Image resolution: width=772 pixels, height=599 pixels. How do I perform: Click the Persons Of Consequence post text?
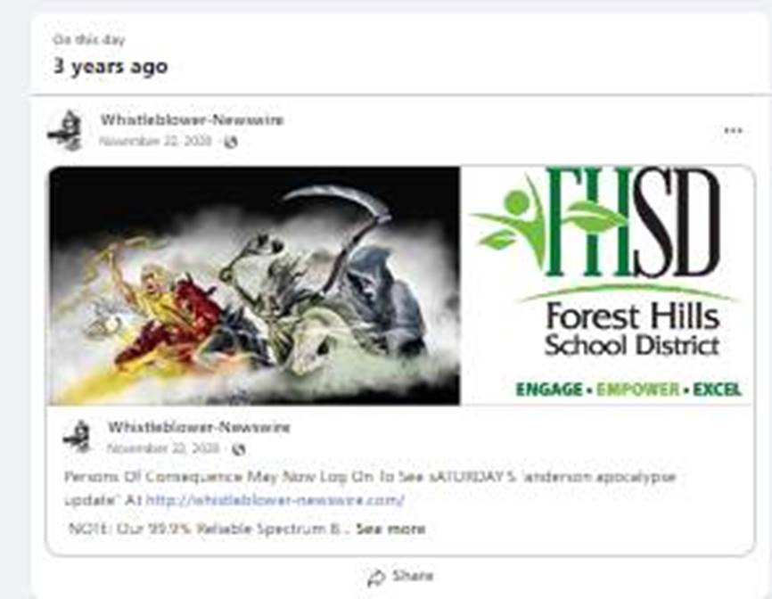[370, 488]
